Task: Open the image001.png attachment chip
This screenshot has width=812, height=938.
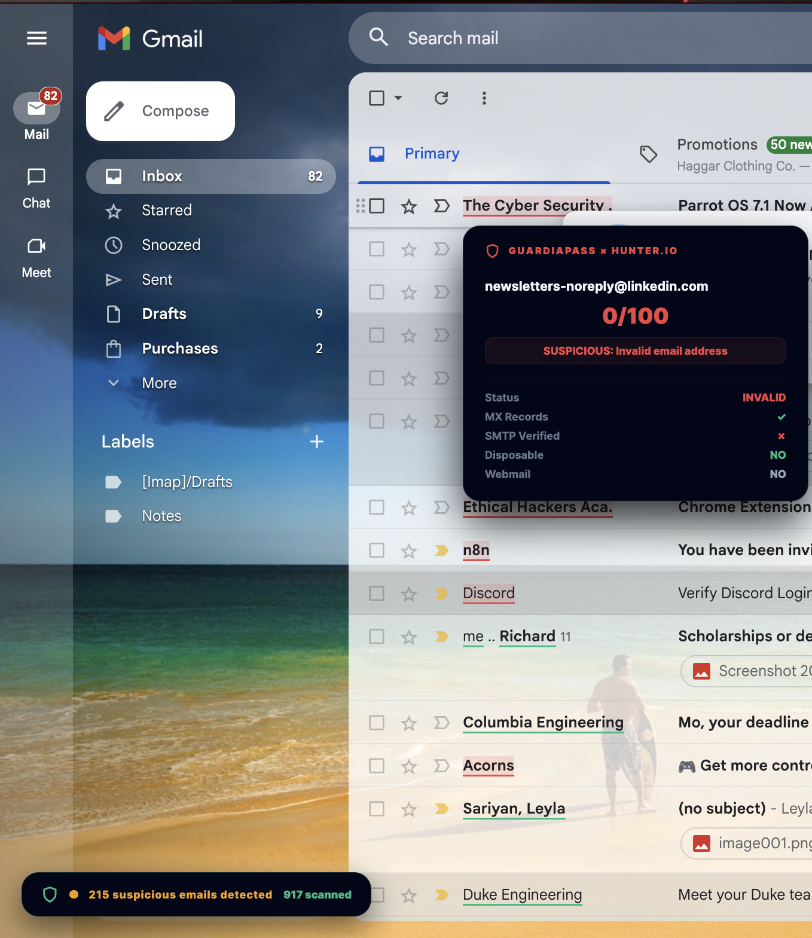Action: (747, 843)
